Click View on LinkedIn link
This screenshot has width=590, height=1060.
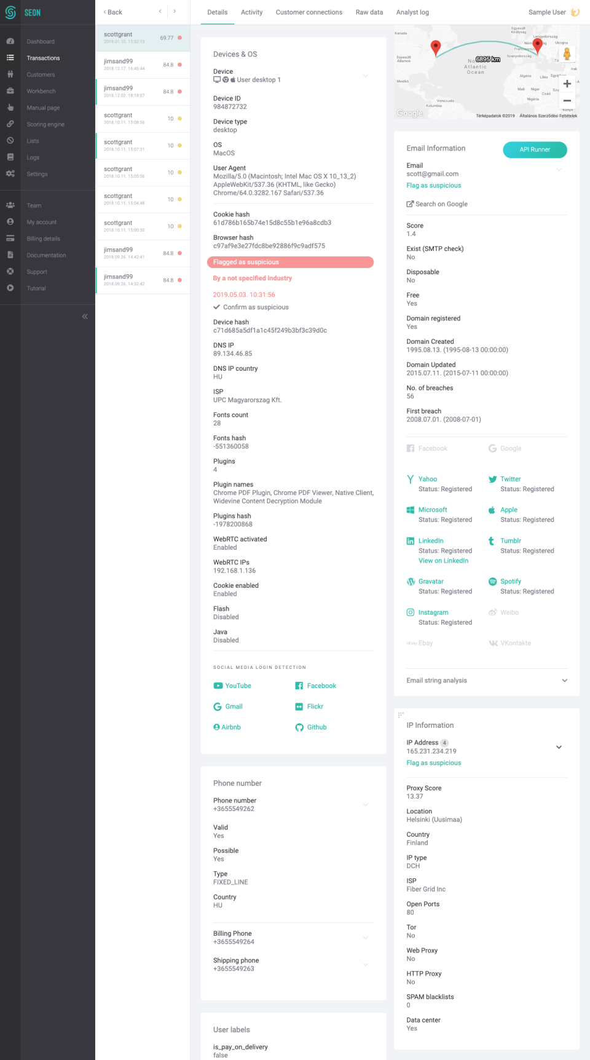pyautogui.click(x=443, y=561)
